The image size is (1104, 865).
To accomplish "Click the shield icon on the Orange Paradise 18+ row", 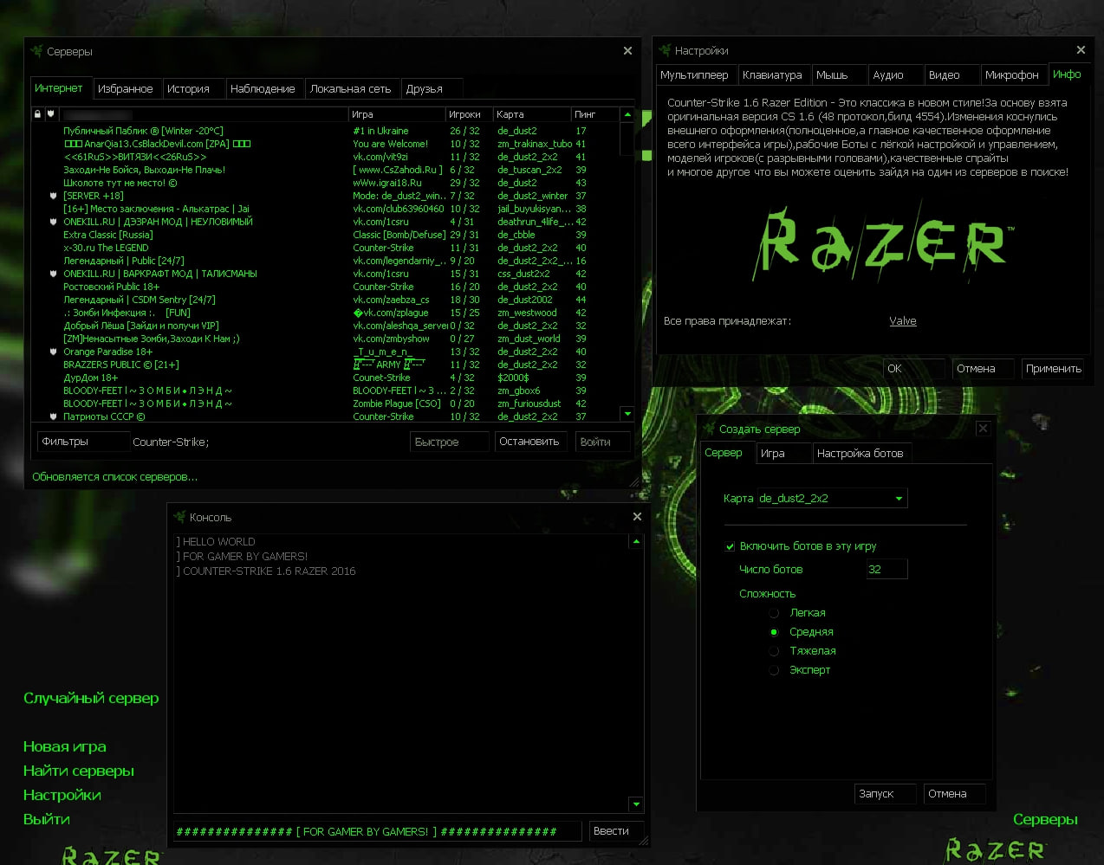I will coord(53,352).
